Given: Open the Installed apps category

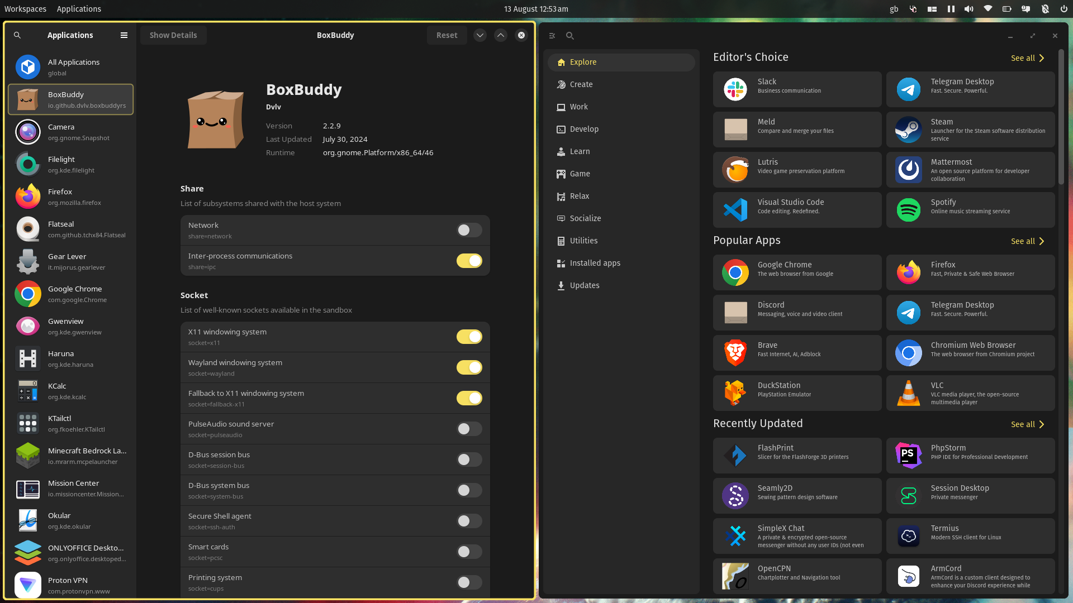Looking at the screenshot, I should click(x=595, y=263).
